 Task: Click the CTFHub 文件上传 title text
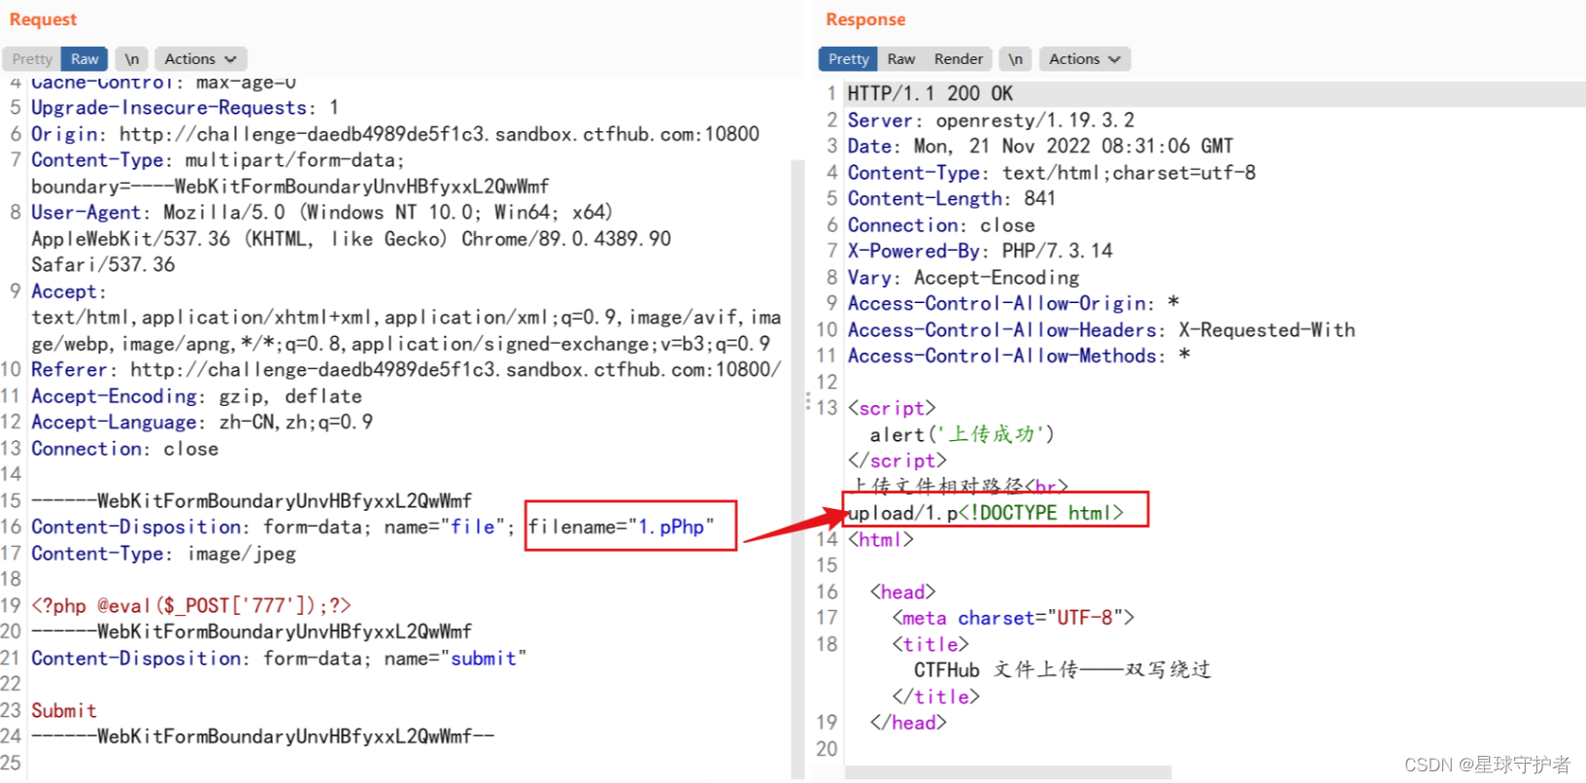[x=1063, y=669]
